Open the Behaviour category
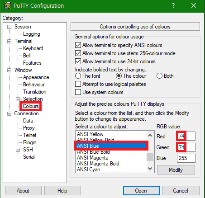The image size is (205, 198). (x=34, y=85)
